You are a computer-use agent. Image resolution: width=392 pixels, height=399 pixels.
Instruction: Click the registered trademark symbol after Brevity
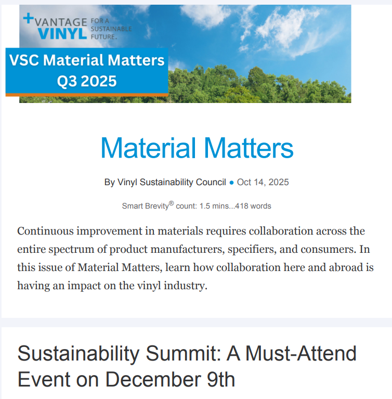tap(172, 203)
